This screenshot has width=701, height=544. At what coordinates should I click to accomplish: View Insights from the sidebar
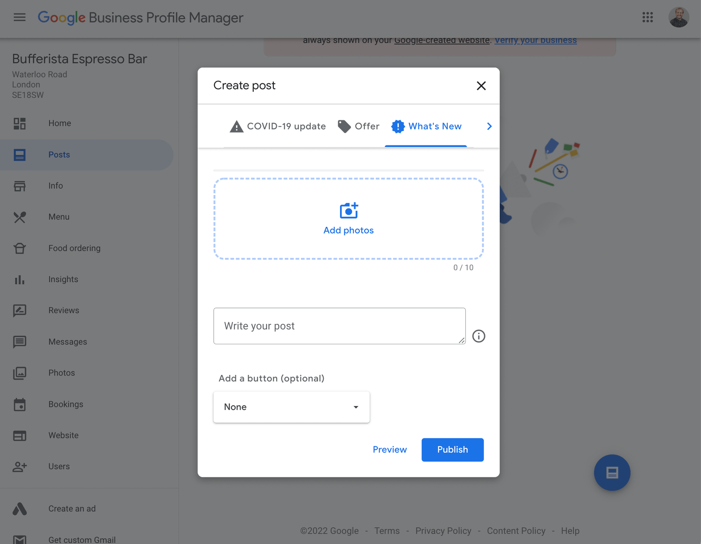point(63,279)
